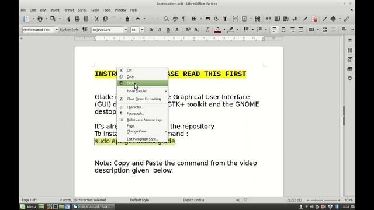Click the Insert Special Character icon
Screen dimensions: 374x210
tap(257, 19)
